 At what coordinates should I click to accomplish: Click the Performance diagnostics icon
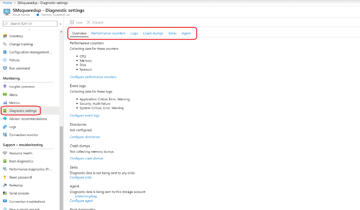[x=5, y=169]
